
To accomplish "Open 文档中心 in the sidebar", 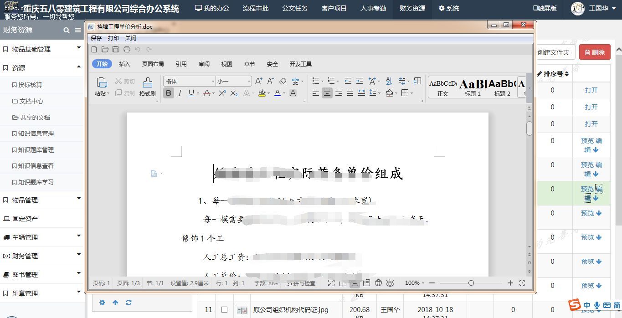I will (31, 101).
